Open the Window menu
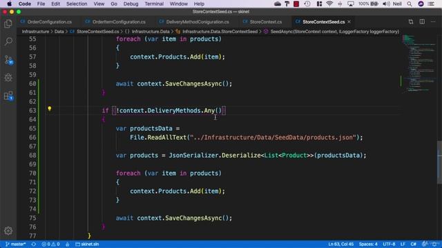Screen dimensions: 442x248 pyautogui.click(x=178, y=3)
